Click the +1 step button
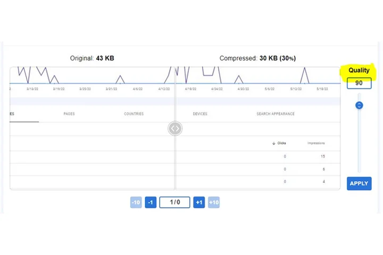The width and height of the screenshot is (383, 255). (x=199, y=202)
